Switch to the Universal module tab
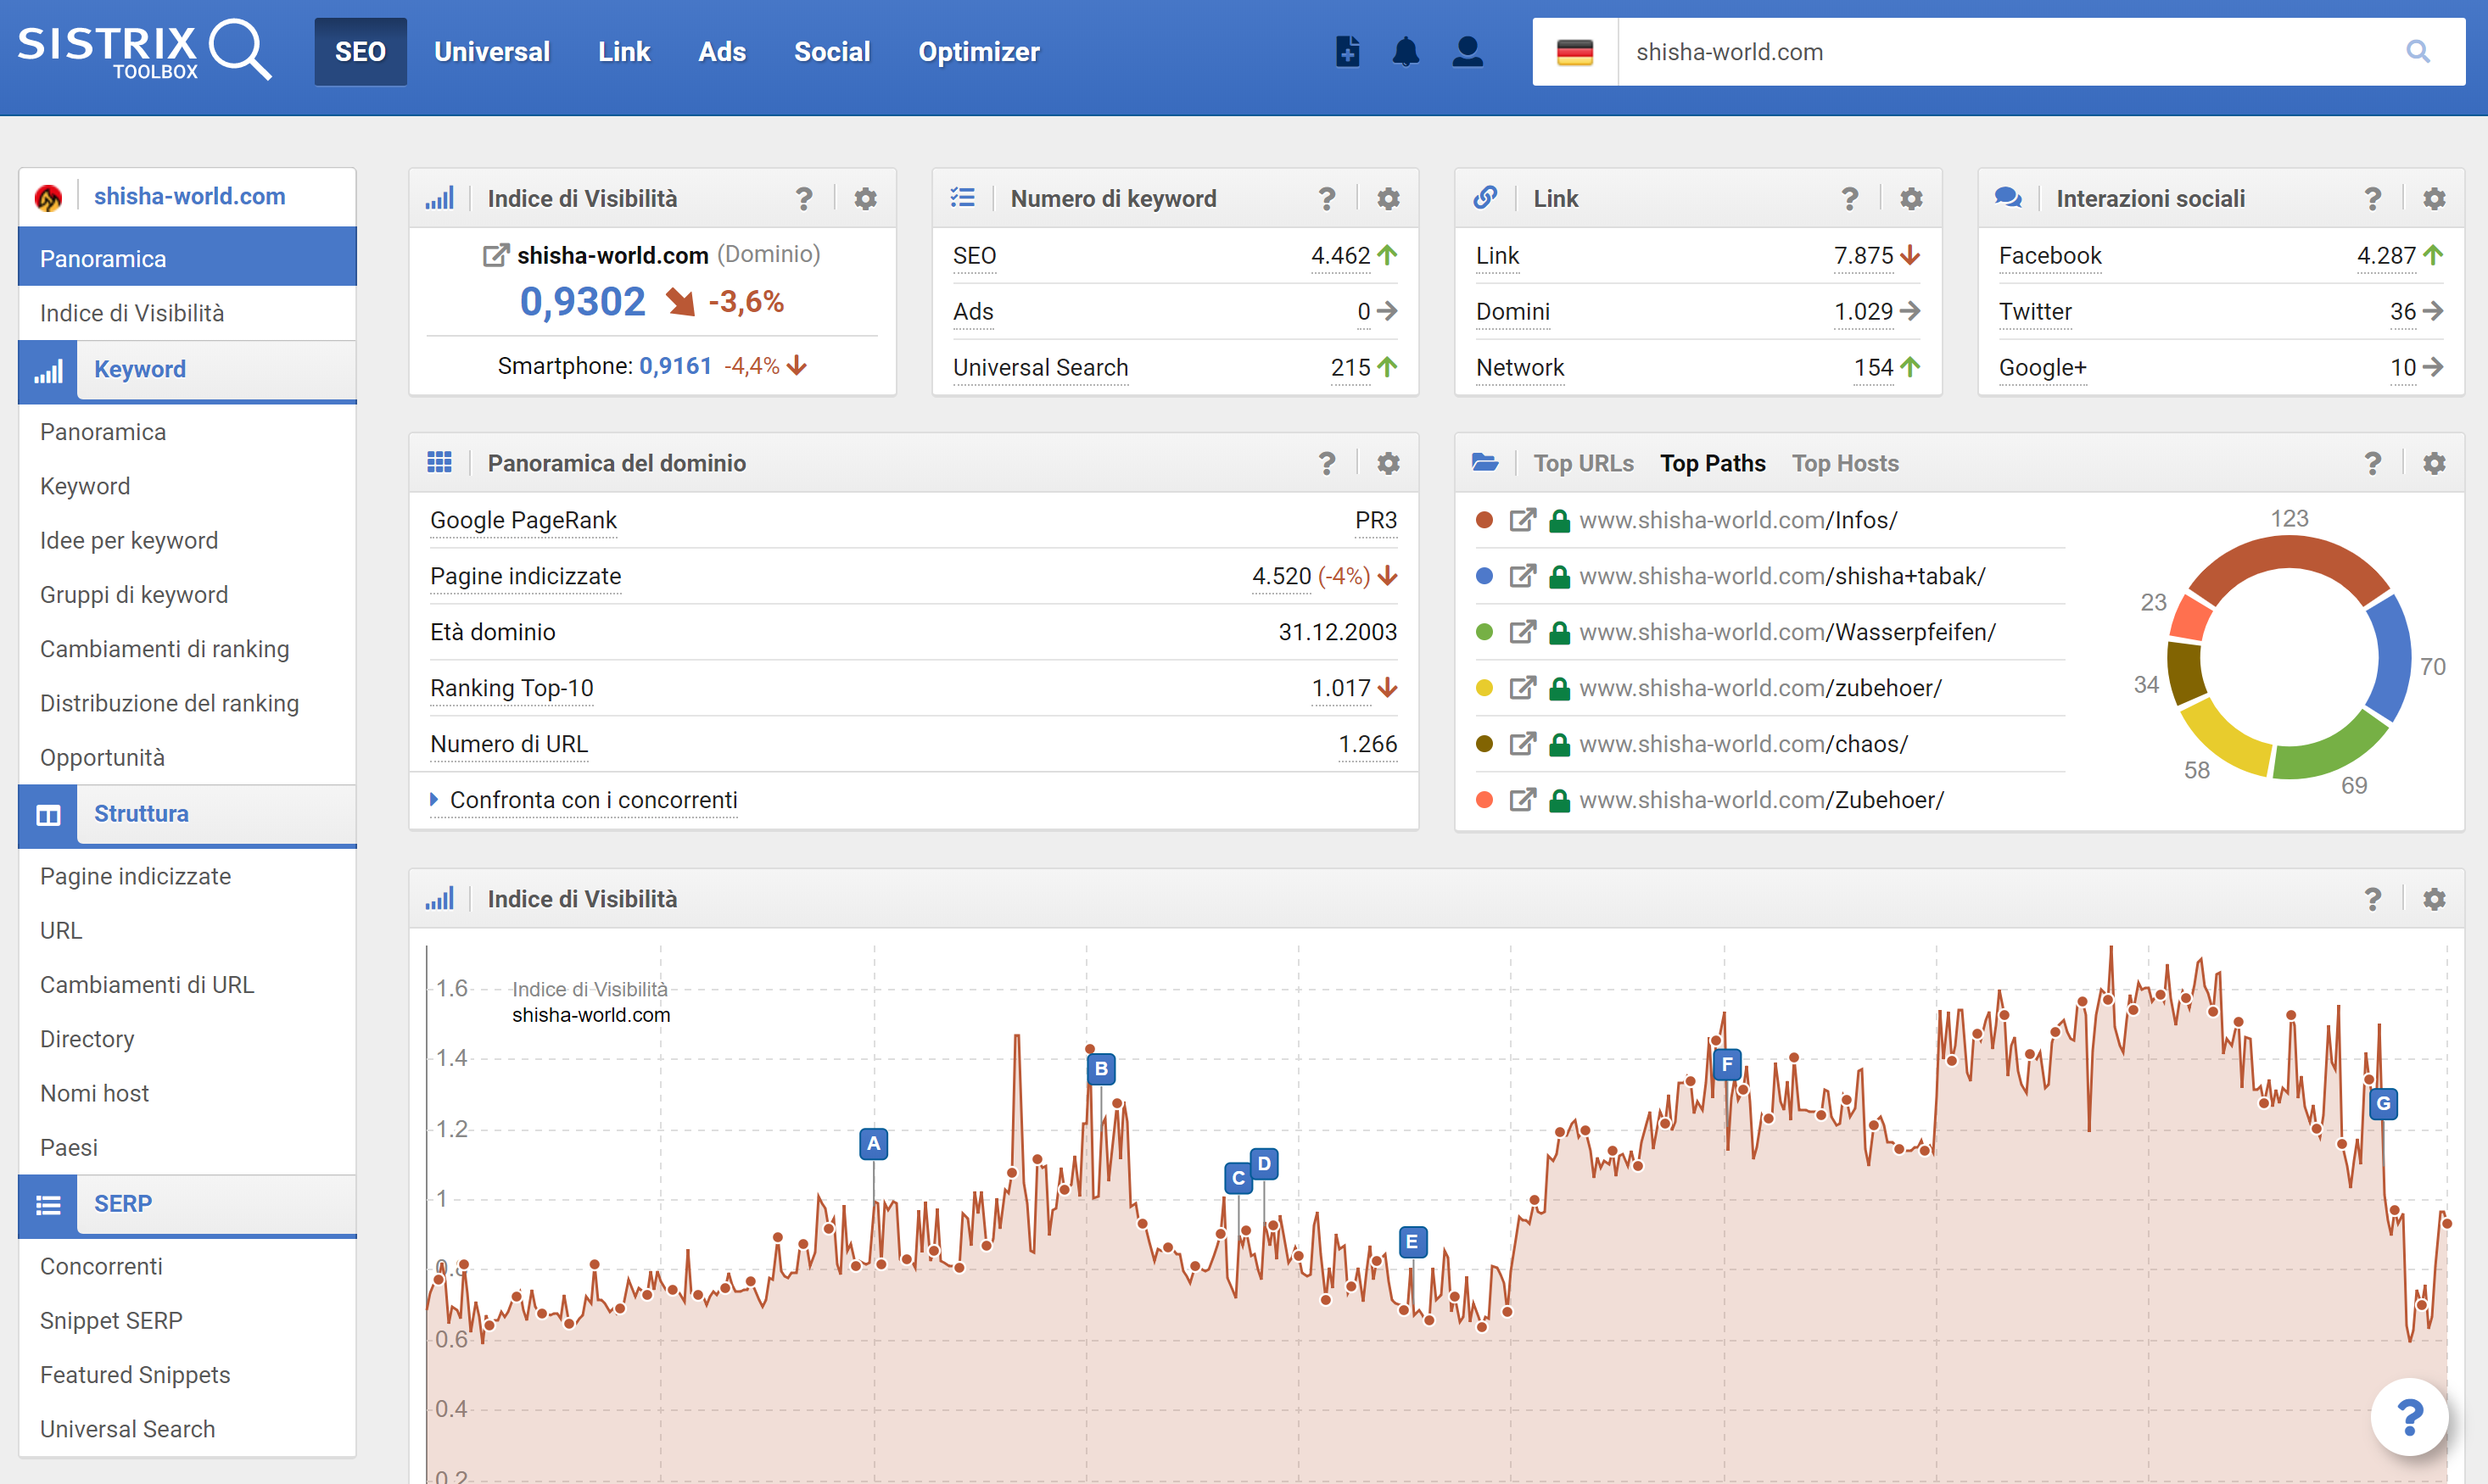Screen dimensions: 2488x1484 492,51
